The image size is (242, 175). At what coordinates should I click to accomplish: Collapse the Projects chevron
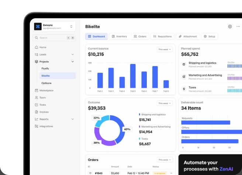point(73,62)
